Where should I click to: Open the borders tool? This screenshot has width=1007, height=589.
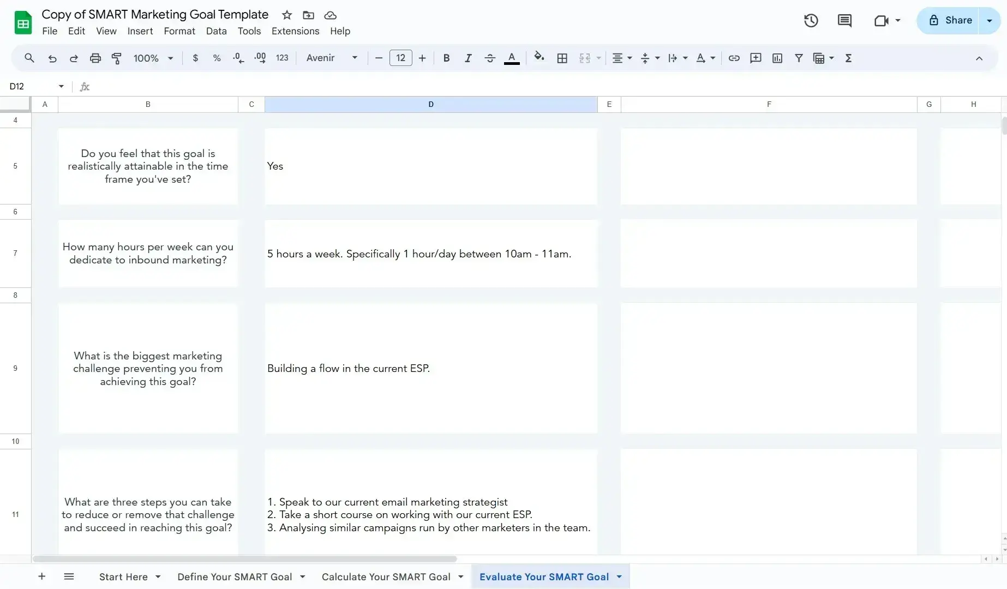[562, 58]
